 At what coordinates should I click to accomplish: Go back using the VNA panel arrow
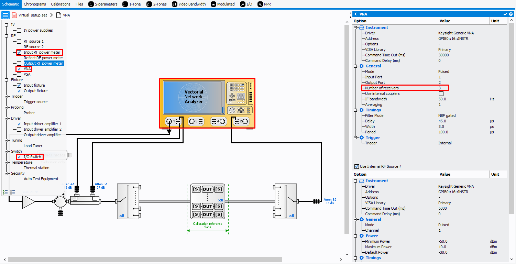click(356, 14)
